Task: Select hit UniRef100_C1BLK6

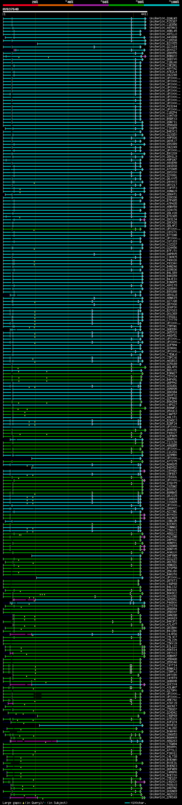Action: click(163, 63)
